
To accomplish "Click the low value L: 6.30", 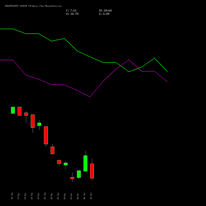I will [104, 14].
